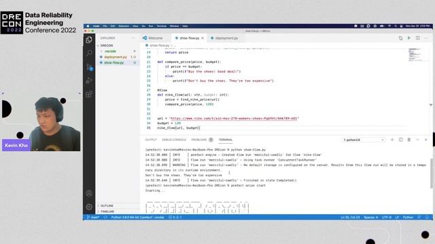Expand the TIMELINE section
The height and width of the screenshot is (244, 435).
coord(118,211)
